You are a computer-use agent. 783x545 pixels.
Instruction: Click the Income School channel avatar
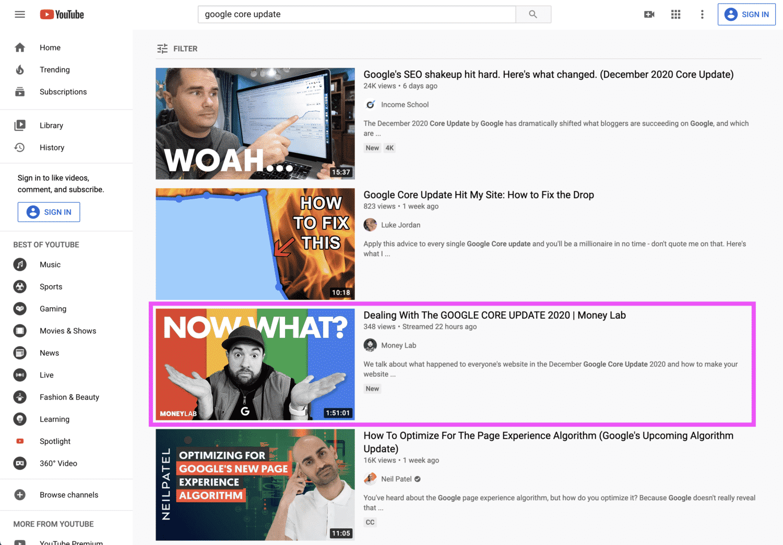coord(370,104)
